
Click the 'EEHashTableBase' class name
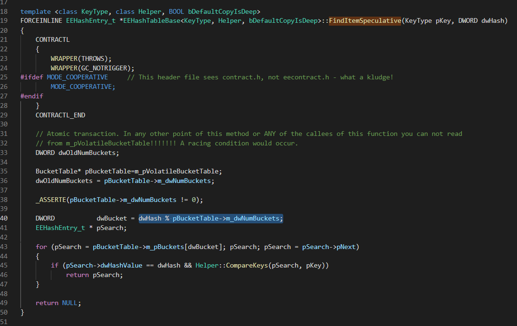(x=152, y=21)
